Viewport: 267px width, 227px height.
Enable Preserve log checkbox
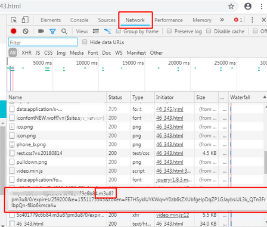(x=169, y=31)
